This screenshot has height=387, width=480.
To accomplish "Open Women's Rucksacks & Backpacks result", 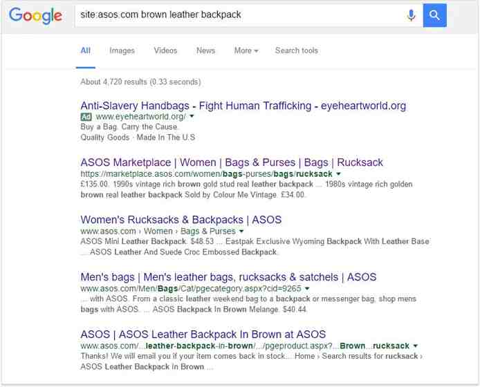I will pyautogui.click(x=181, y=220).
